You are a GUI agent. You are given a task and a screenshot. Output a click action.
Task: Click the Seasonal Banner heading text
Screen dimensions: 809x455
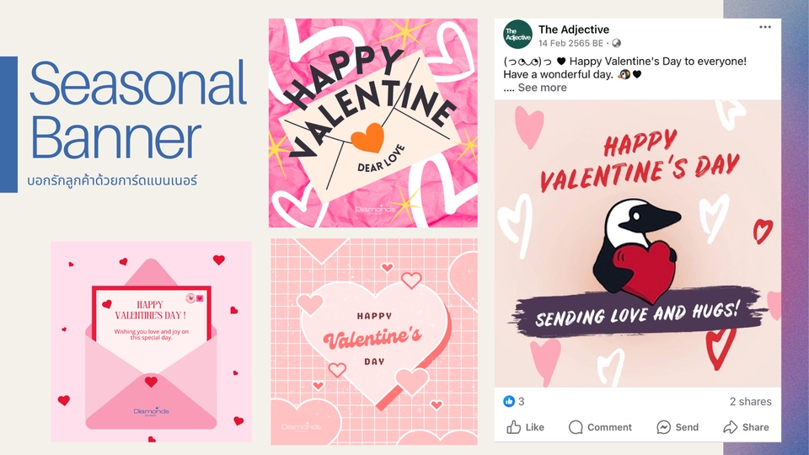(x=137, y=111)
